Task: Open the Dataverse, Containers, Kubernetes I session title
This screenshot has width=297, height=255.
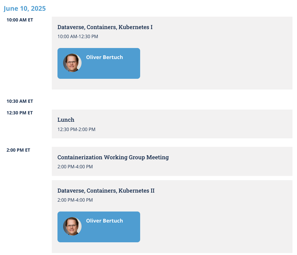Action: coord(105,27)
